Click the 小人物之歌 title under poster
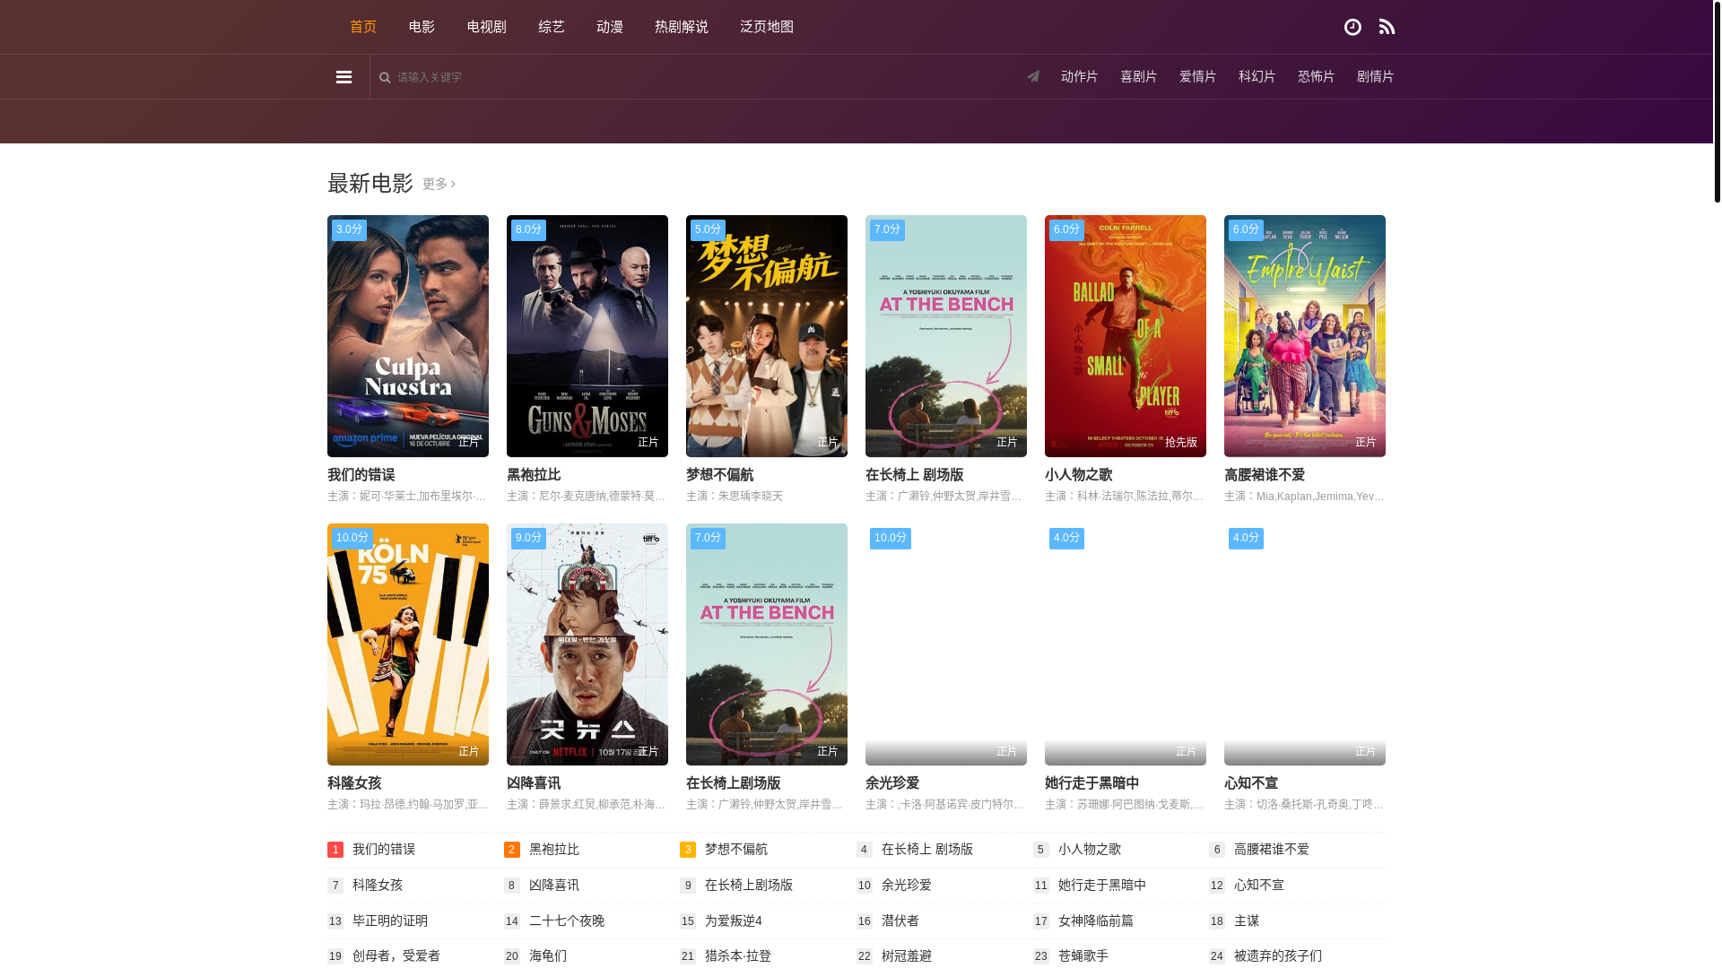Image resolution: width=1722 pixels, height=968 pixels. click(1079, 475)
